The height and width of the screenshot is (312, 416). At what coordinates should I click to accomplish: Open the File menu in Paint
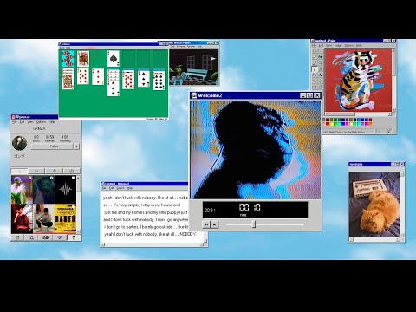tap(314, 46)
